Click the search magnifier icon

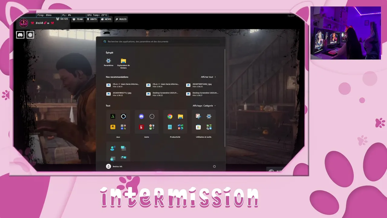pos(105,41)
